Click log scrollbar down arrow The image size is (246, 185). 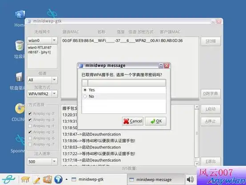197,164
